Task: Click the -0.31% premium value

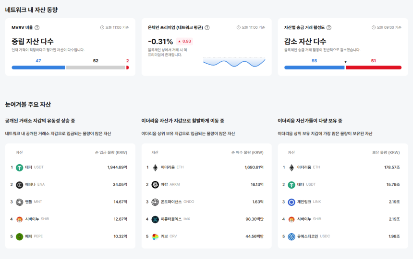Action: pos(160,42)
